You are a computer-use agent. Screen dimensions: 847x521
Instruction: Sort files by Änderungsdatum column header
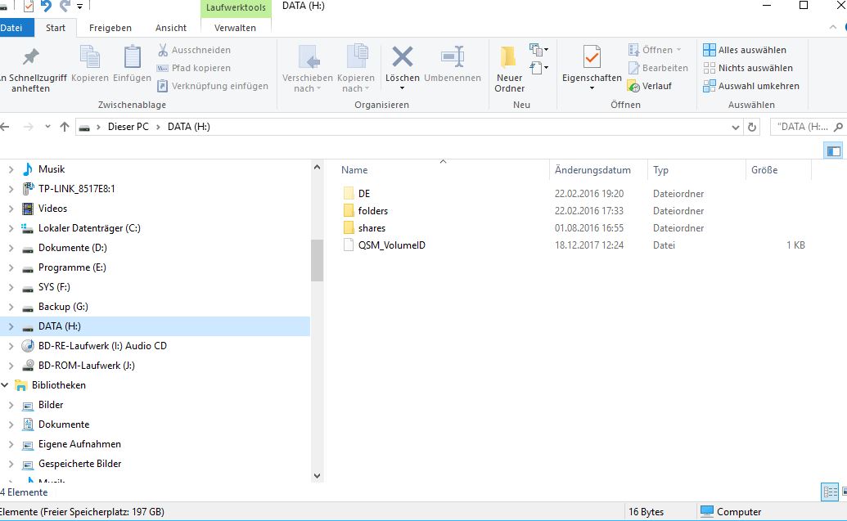pyautogui.click(x=592, y=170)
